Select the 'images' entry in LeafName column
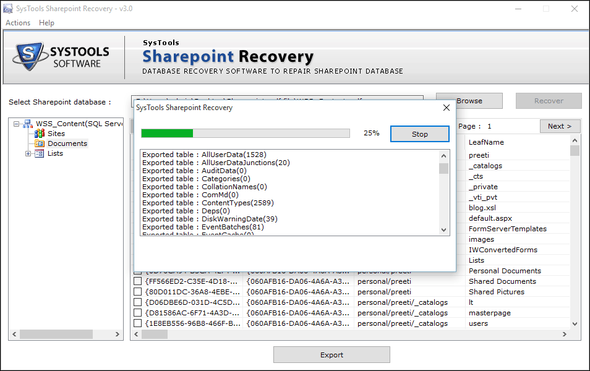Screen dimensions: 590x371 481,239
